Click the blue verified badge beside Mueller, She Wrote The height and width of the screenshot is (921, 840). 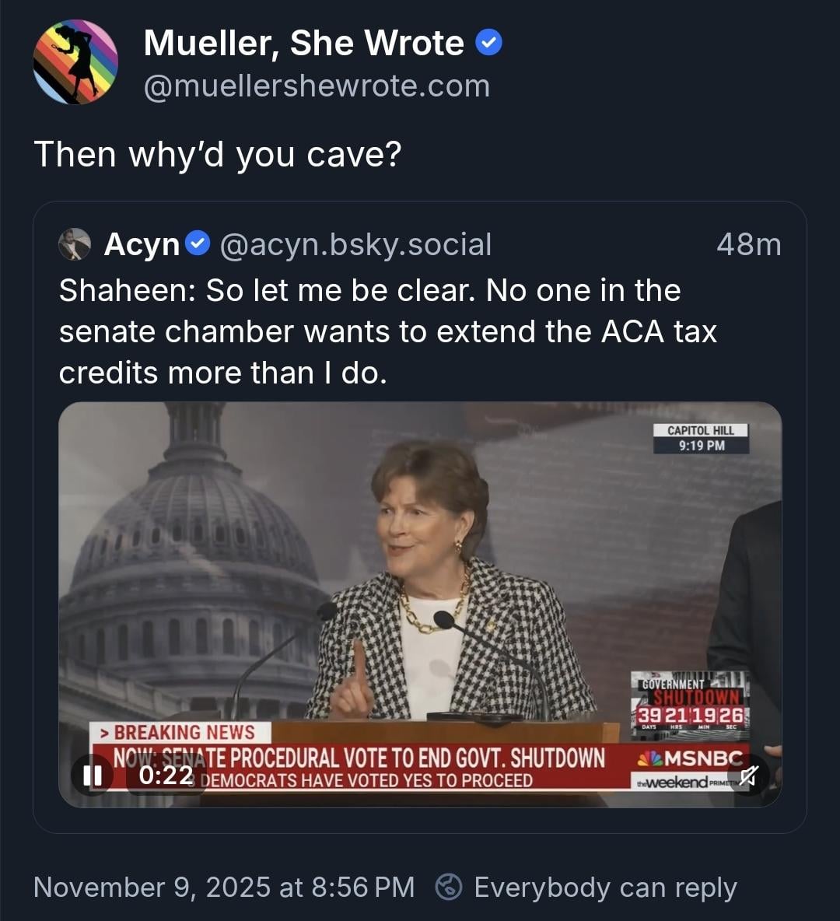488,44
